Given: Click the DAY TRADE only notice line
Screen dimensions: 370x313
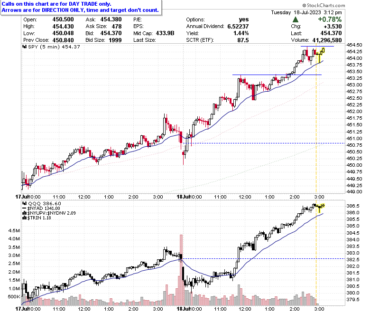Looking at the screenshot, I should tap(56, 4).
